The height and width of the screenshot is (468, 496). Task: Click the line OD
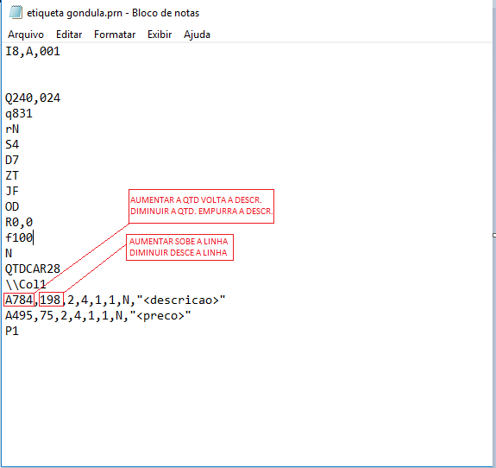pyautogui.click(x=12, y=206)
